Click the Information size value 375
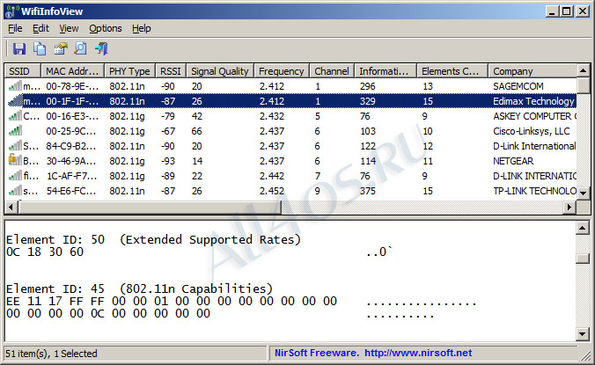595x365 pixels. pyautogui.click(x=367, y=191)
